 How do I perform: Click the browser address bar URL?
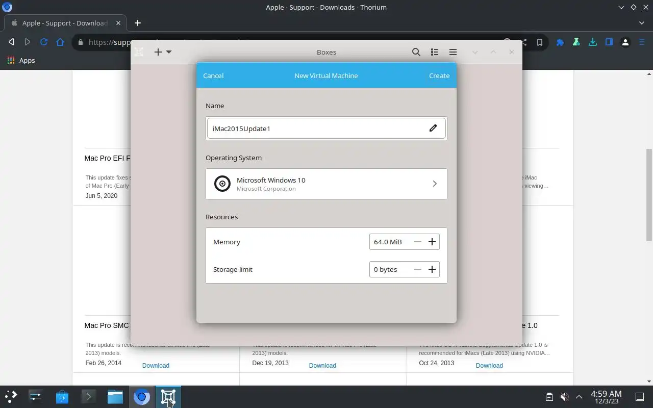pyautogui.click(x=109, y=42)
